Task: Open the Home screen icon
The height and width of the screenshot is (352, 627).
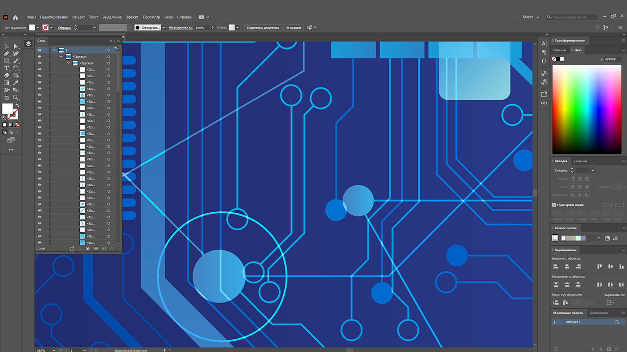Action: (15, 17)
